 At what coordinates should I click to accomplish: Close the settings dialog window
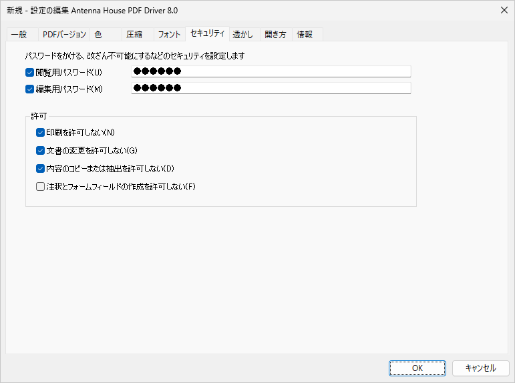coord(502,10)
